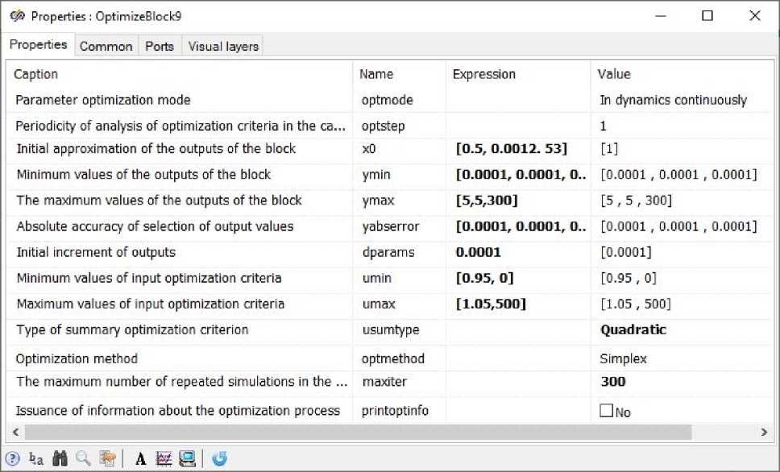Click the help question mark icon
Image resolution: width=780 pixels, height=472 pixels.
pos(13,458)
